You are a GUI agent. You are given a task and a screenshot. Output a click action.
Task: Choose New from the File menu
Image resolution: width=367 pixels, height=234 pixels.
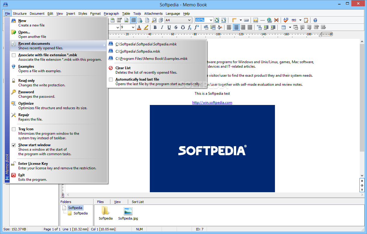pyautogui.click(x=58, y=23)
